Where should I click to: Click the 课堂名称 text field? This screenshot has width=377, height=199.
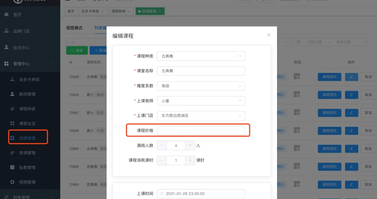click(x=201, y=71)
